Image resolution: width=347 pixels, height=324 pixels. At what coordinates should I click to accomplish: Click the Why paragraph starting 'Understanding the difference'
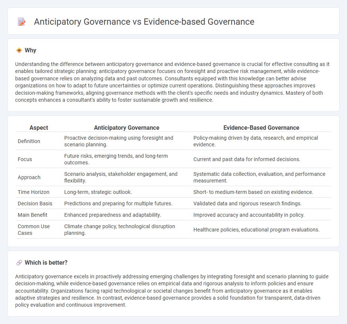pyautogui.click(x=172, y=82)
